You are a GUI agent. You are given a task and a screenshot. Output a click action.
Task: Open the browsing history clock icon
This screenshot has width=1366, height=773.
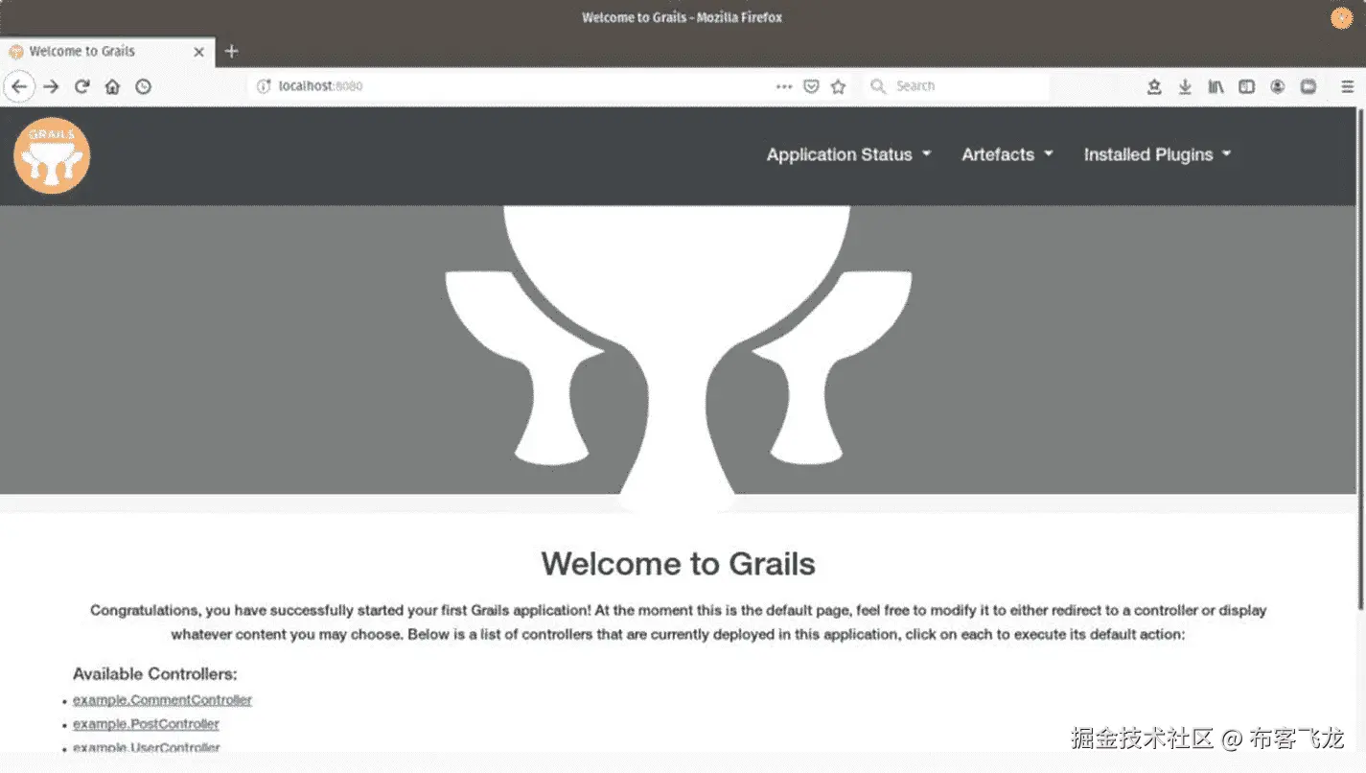click(x=143, y=86)
